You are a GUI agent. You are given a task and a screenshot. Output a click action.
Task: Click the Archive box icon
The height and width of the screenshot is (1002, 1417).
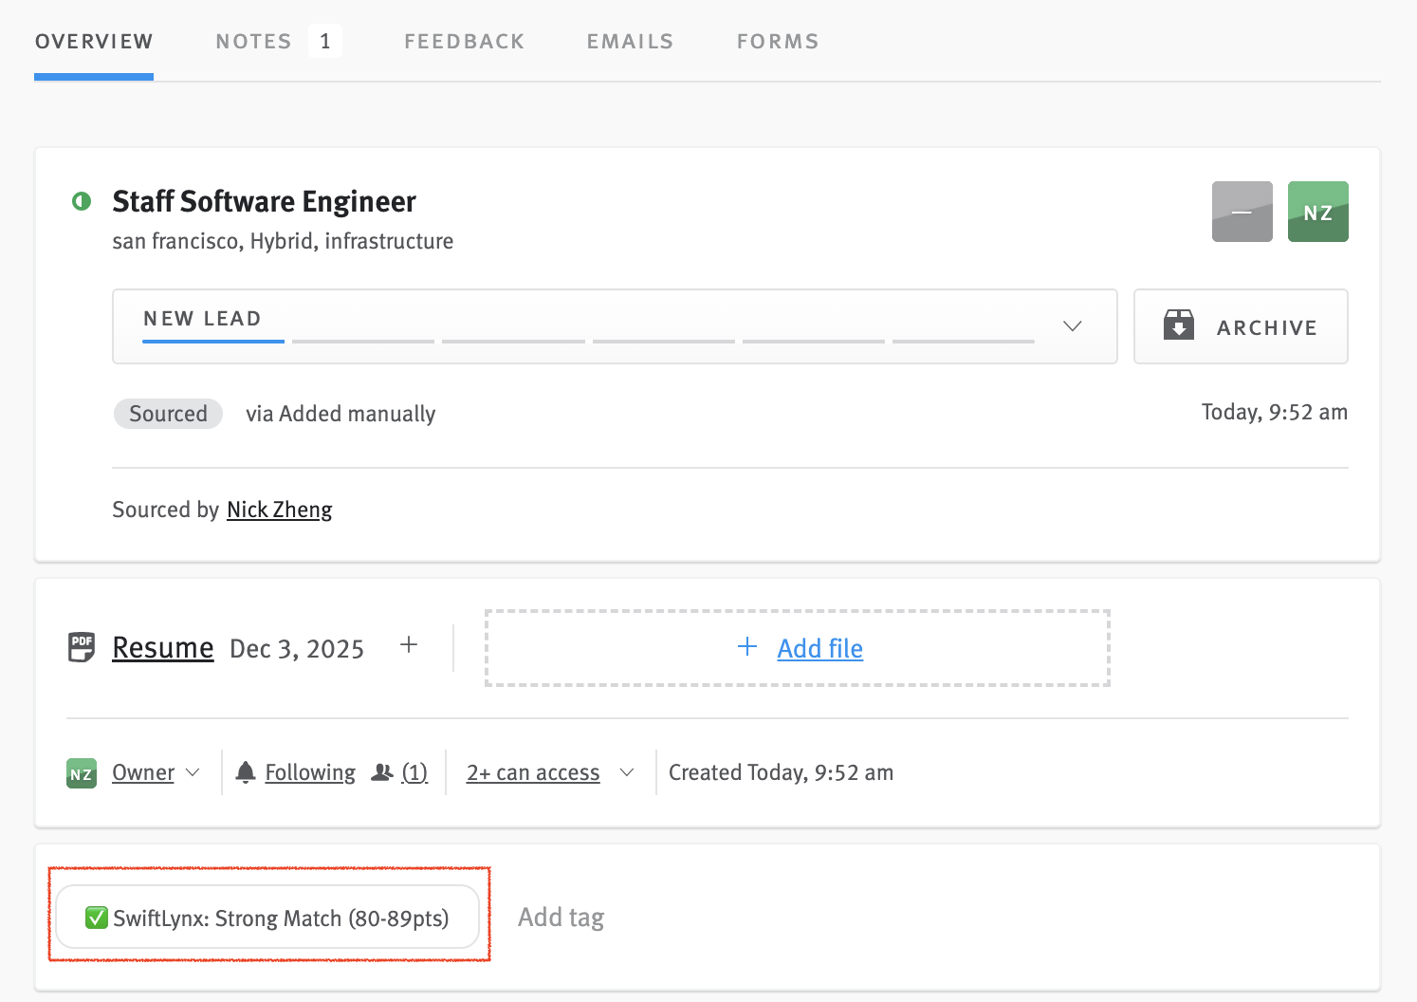click(x=1179, y=325)
